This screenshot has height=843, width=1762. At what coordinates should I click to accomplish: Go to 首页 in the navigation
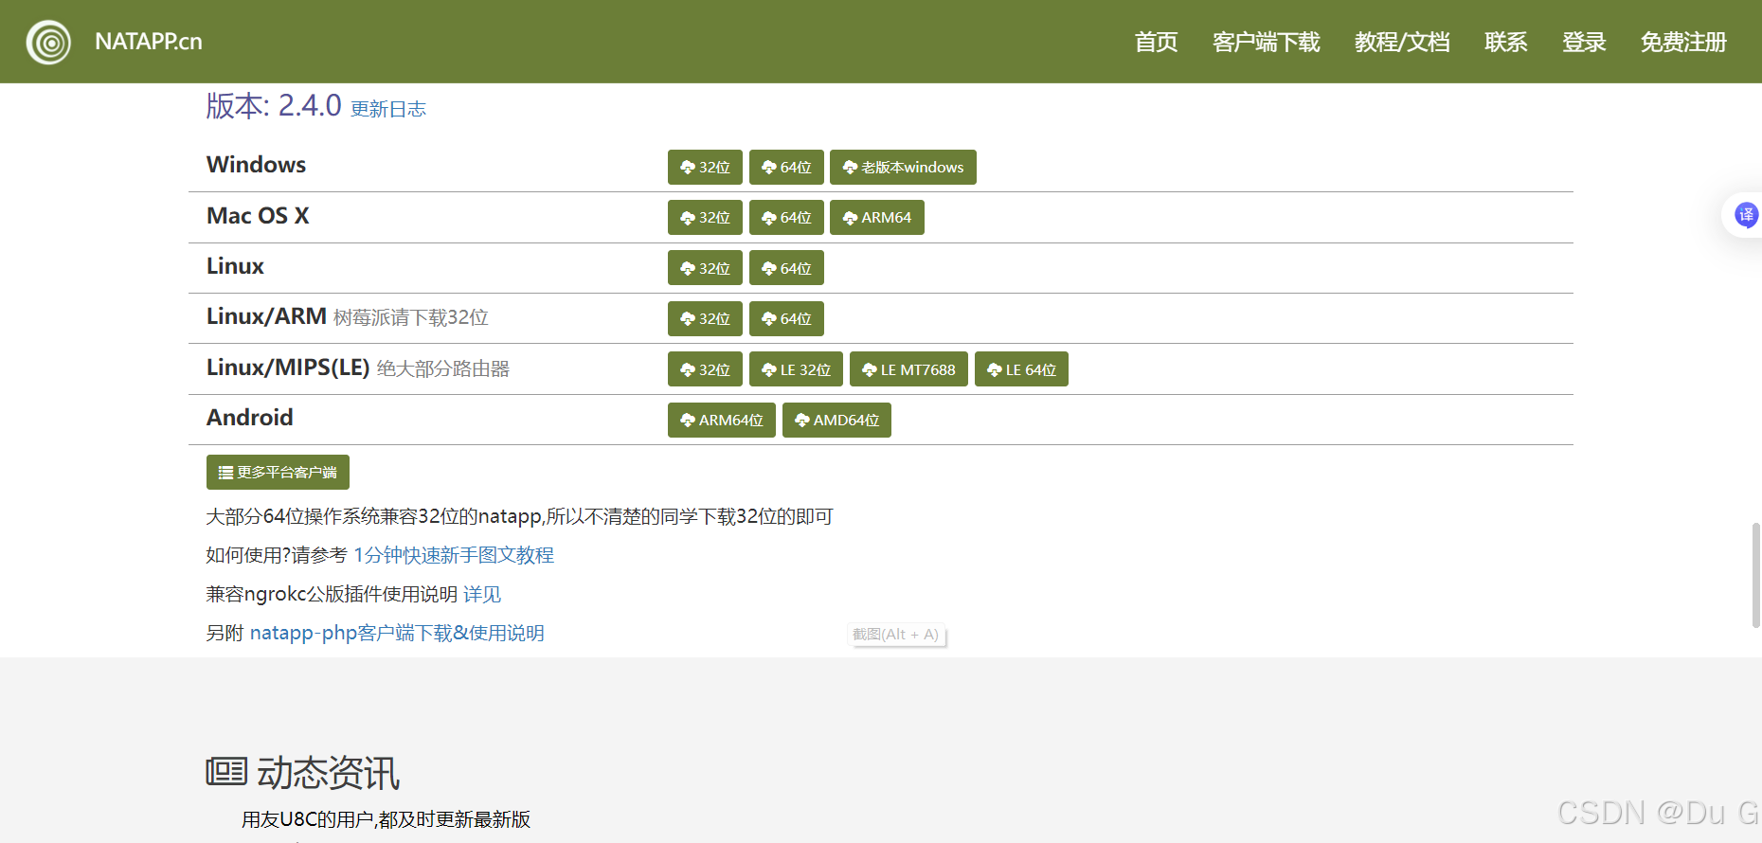tap(1157, 42)
